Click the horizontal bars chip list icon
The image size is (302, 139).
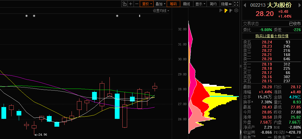pyautogui.click(x=221, y=11)
